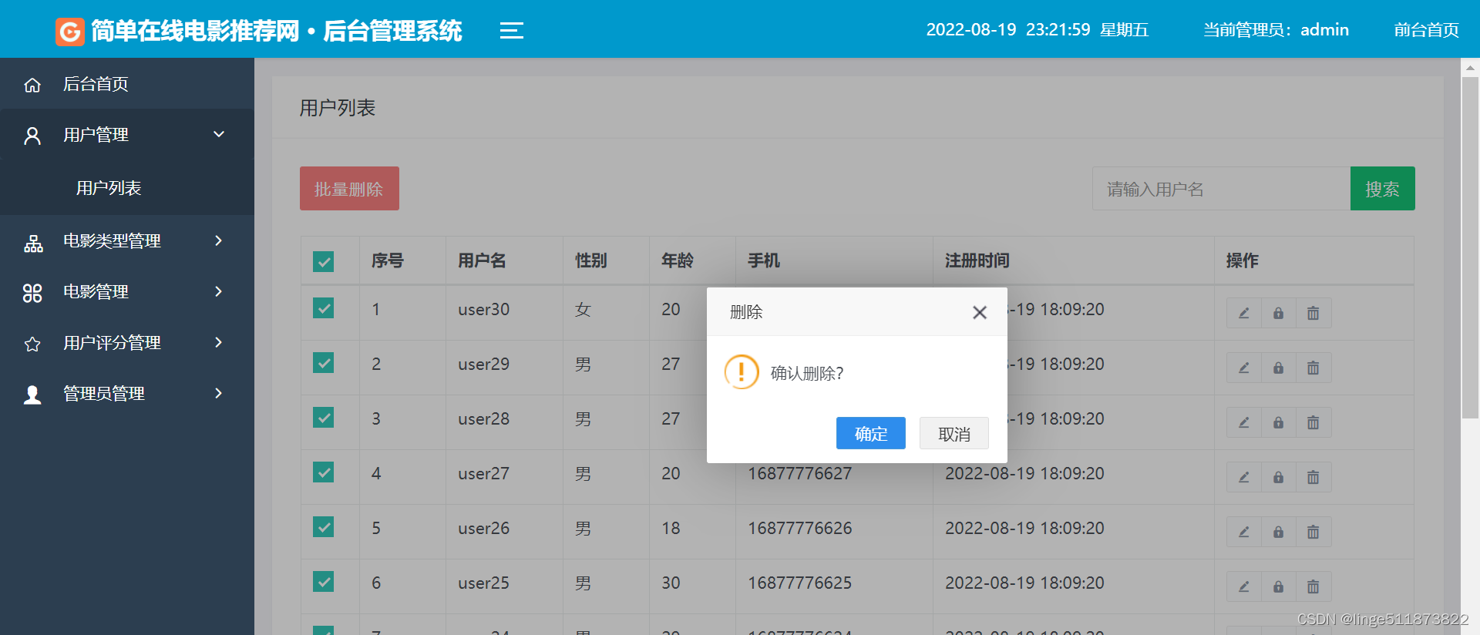
Task: Expand the 电影管理 chevron
Action: pyautogui.click(x=219, y=291)
